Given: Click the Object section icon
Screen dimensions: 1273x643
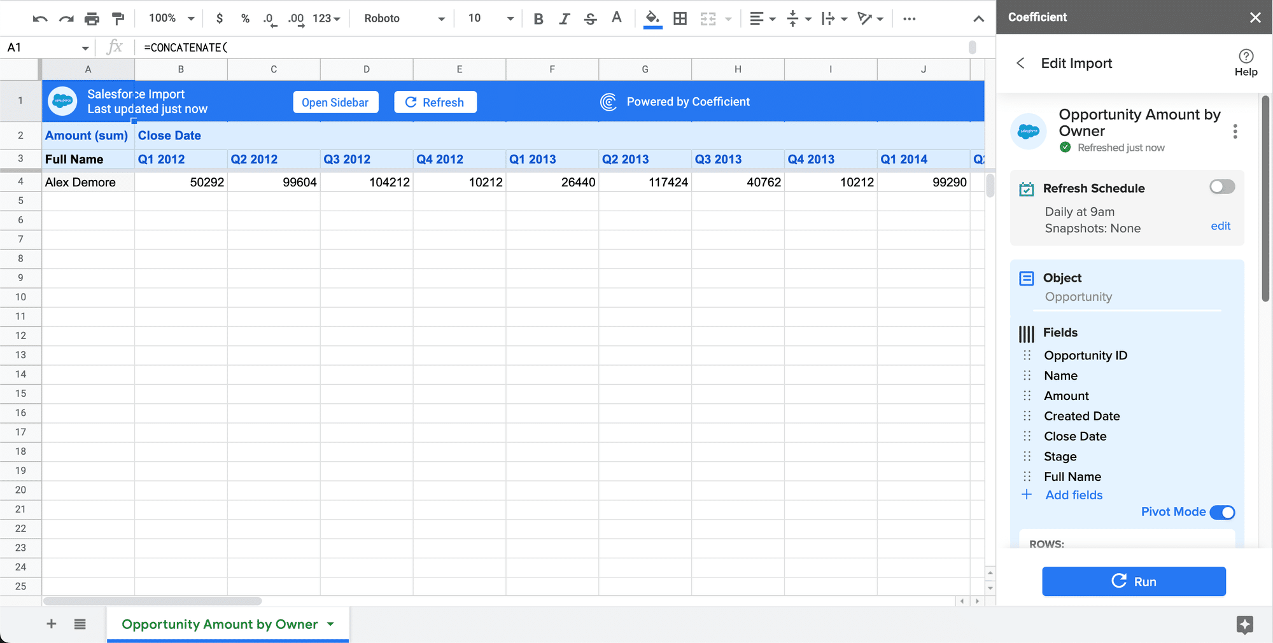Looking at the screenshot, I should [1027, 279].
